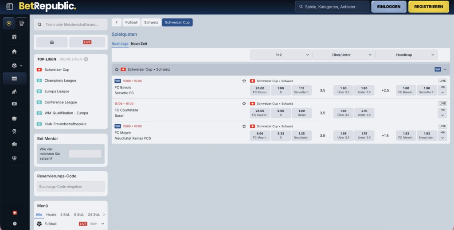
Task: Click the LIVE badge on FC Courtetelle row
Action: coord(442,103)
